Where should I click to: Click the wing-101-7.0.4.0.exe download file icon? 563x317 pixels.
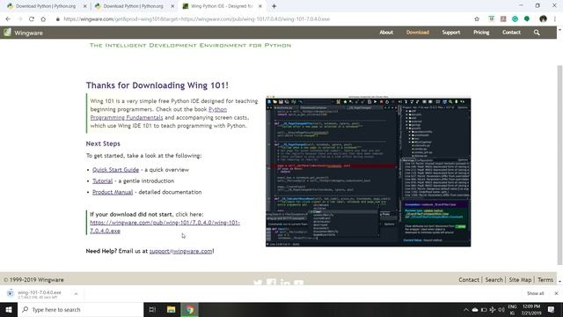click(x=10, y=293)
